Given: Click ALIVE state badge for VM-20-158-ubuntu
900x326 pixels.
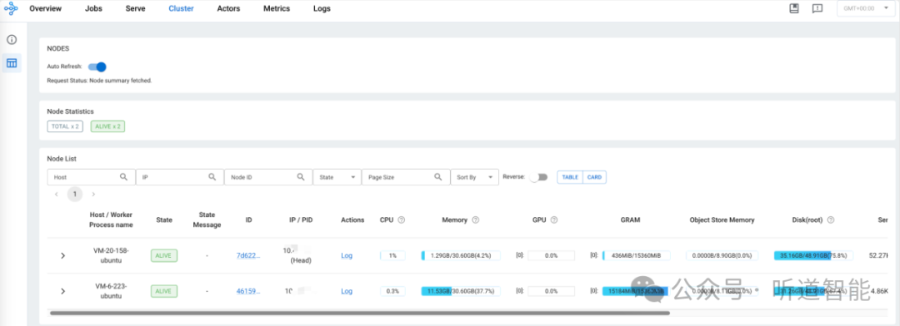Looking at the screenshot, I should pyautogui.click(x=164, y=255).
